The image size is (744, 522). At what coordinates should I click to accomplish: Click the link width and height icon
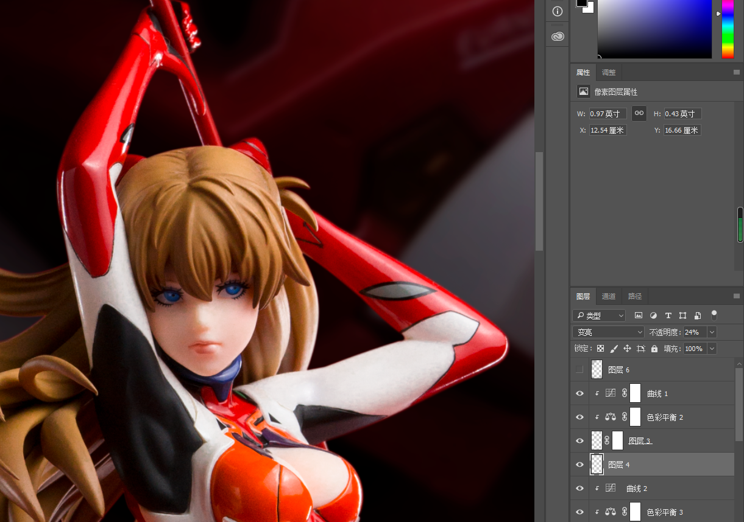pyautogui.click(x=639, y=113)
